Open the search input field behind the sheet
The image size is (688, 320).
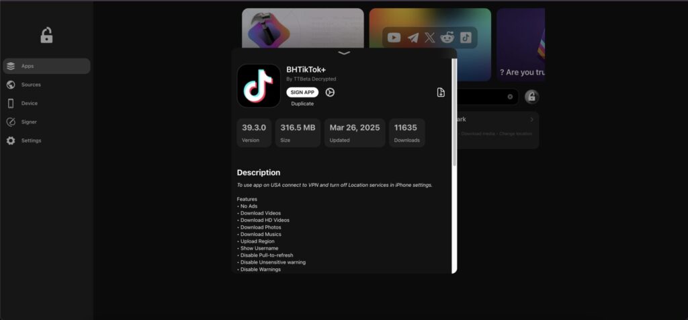[x=487, y=97]
